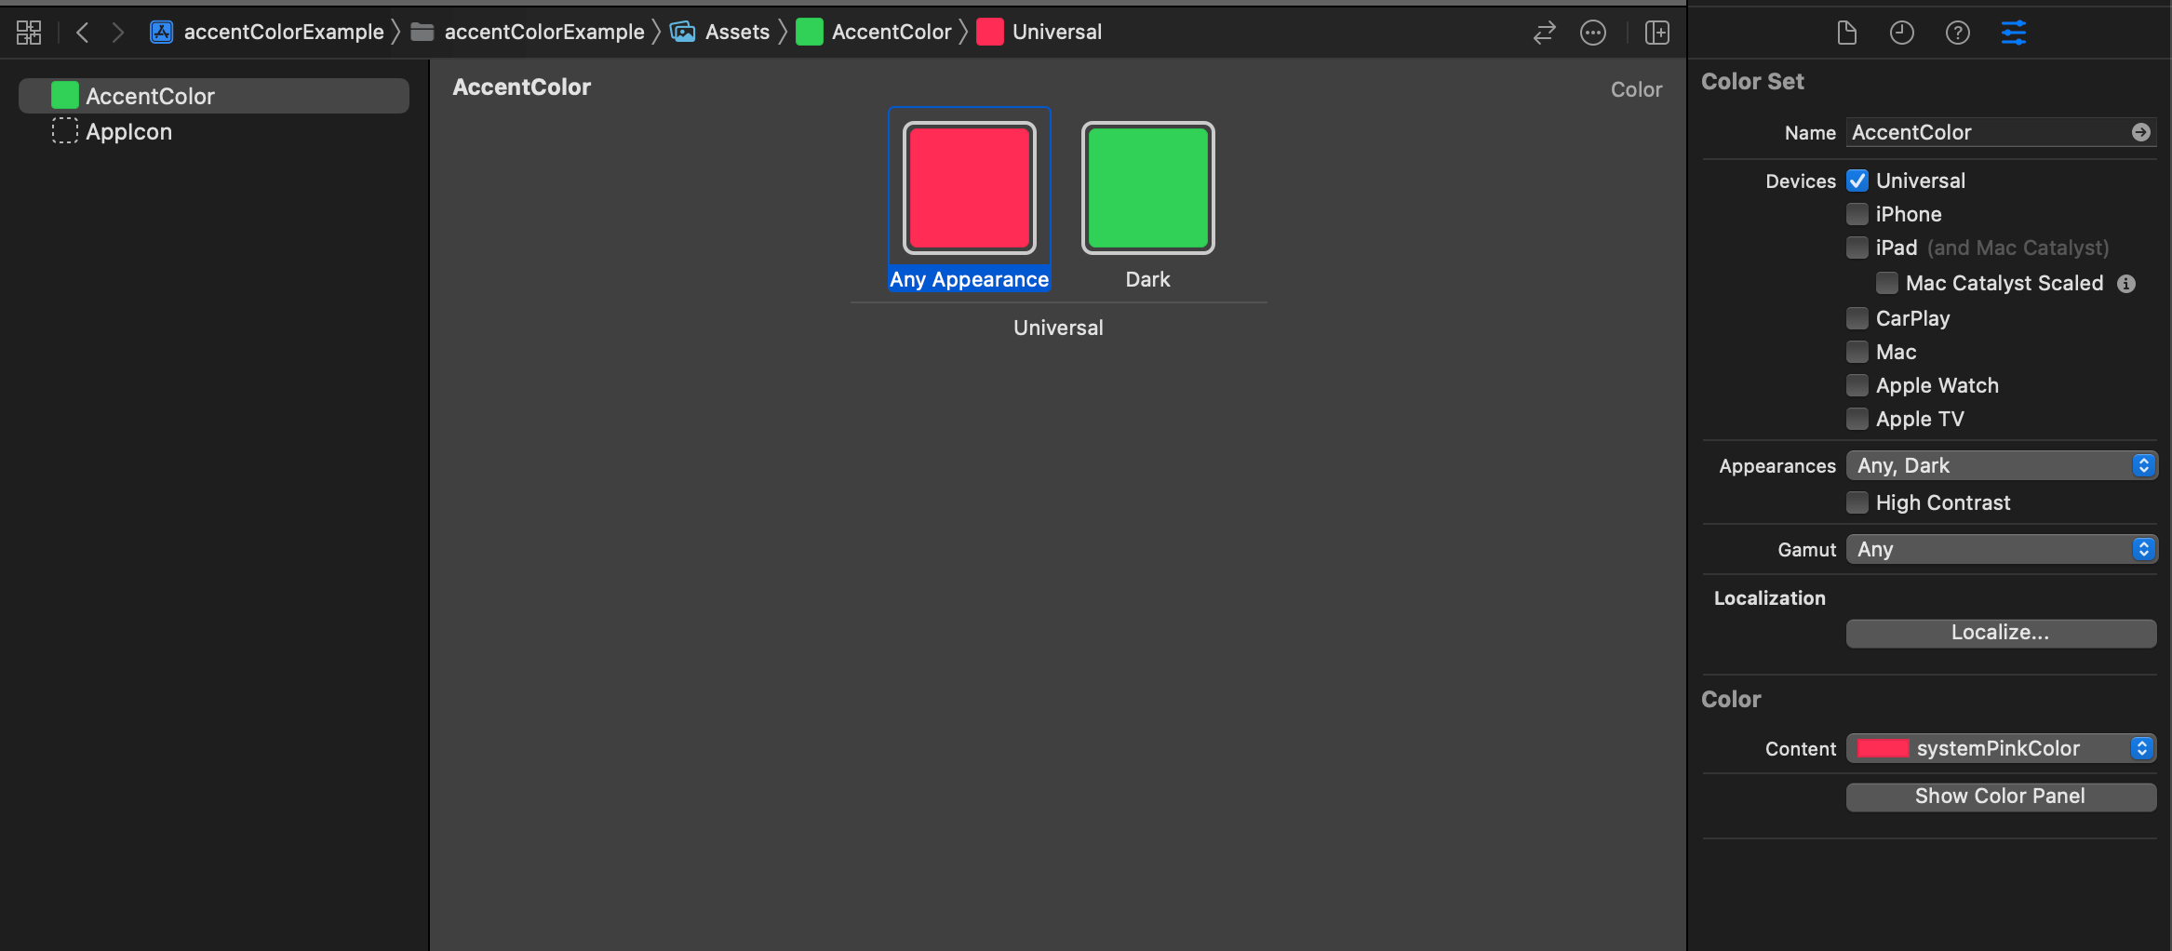Open the related items grid menu
2172x951 pixels.
pyautogui.click(x=29, y=33)
